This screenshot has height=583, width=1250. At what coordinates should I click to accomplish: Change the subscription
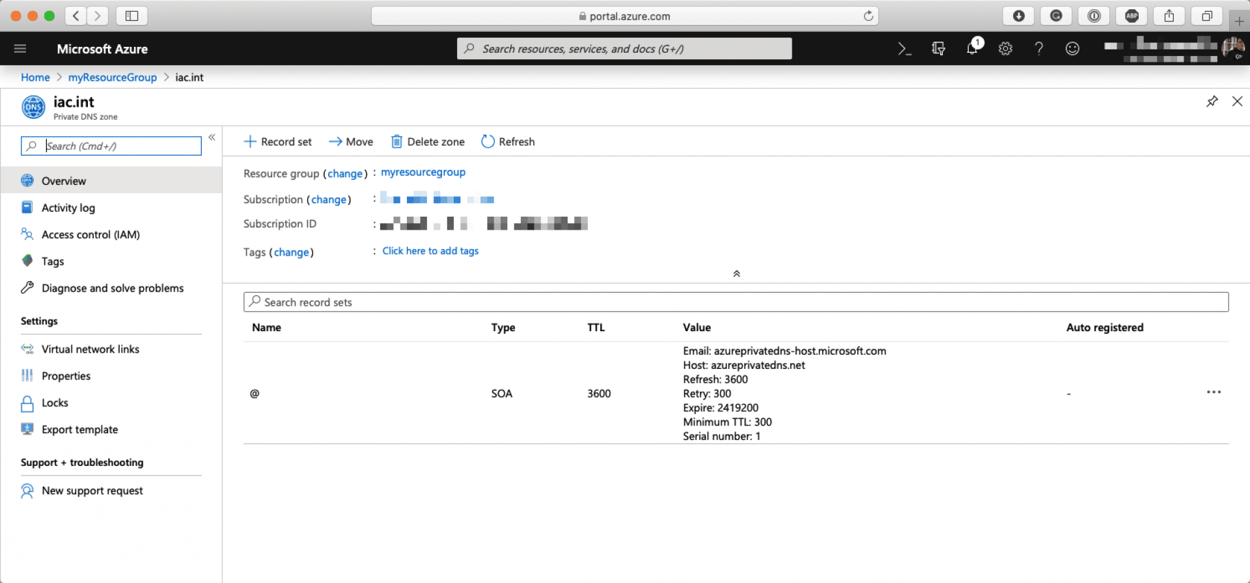[x=329, y=200]
